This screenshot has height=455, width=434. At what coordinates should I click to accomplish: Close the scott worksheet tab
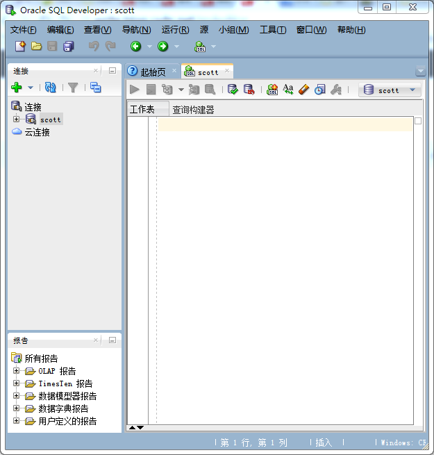(227, 71)
